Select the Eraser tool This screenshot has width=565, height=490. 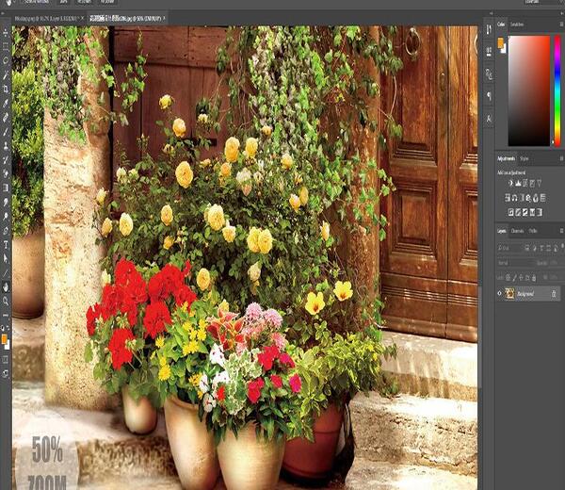[6, 173]
